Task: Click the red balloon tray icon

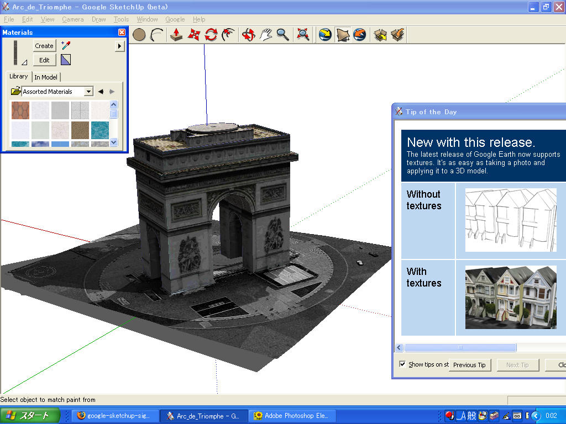Action: click(449, 416)
